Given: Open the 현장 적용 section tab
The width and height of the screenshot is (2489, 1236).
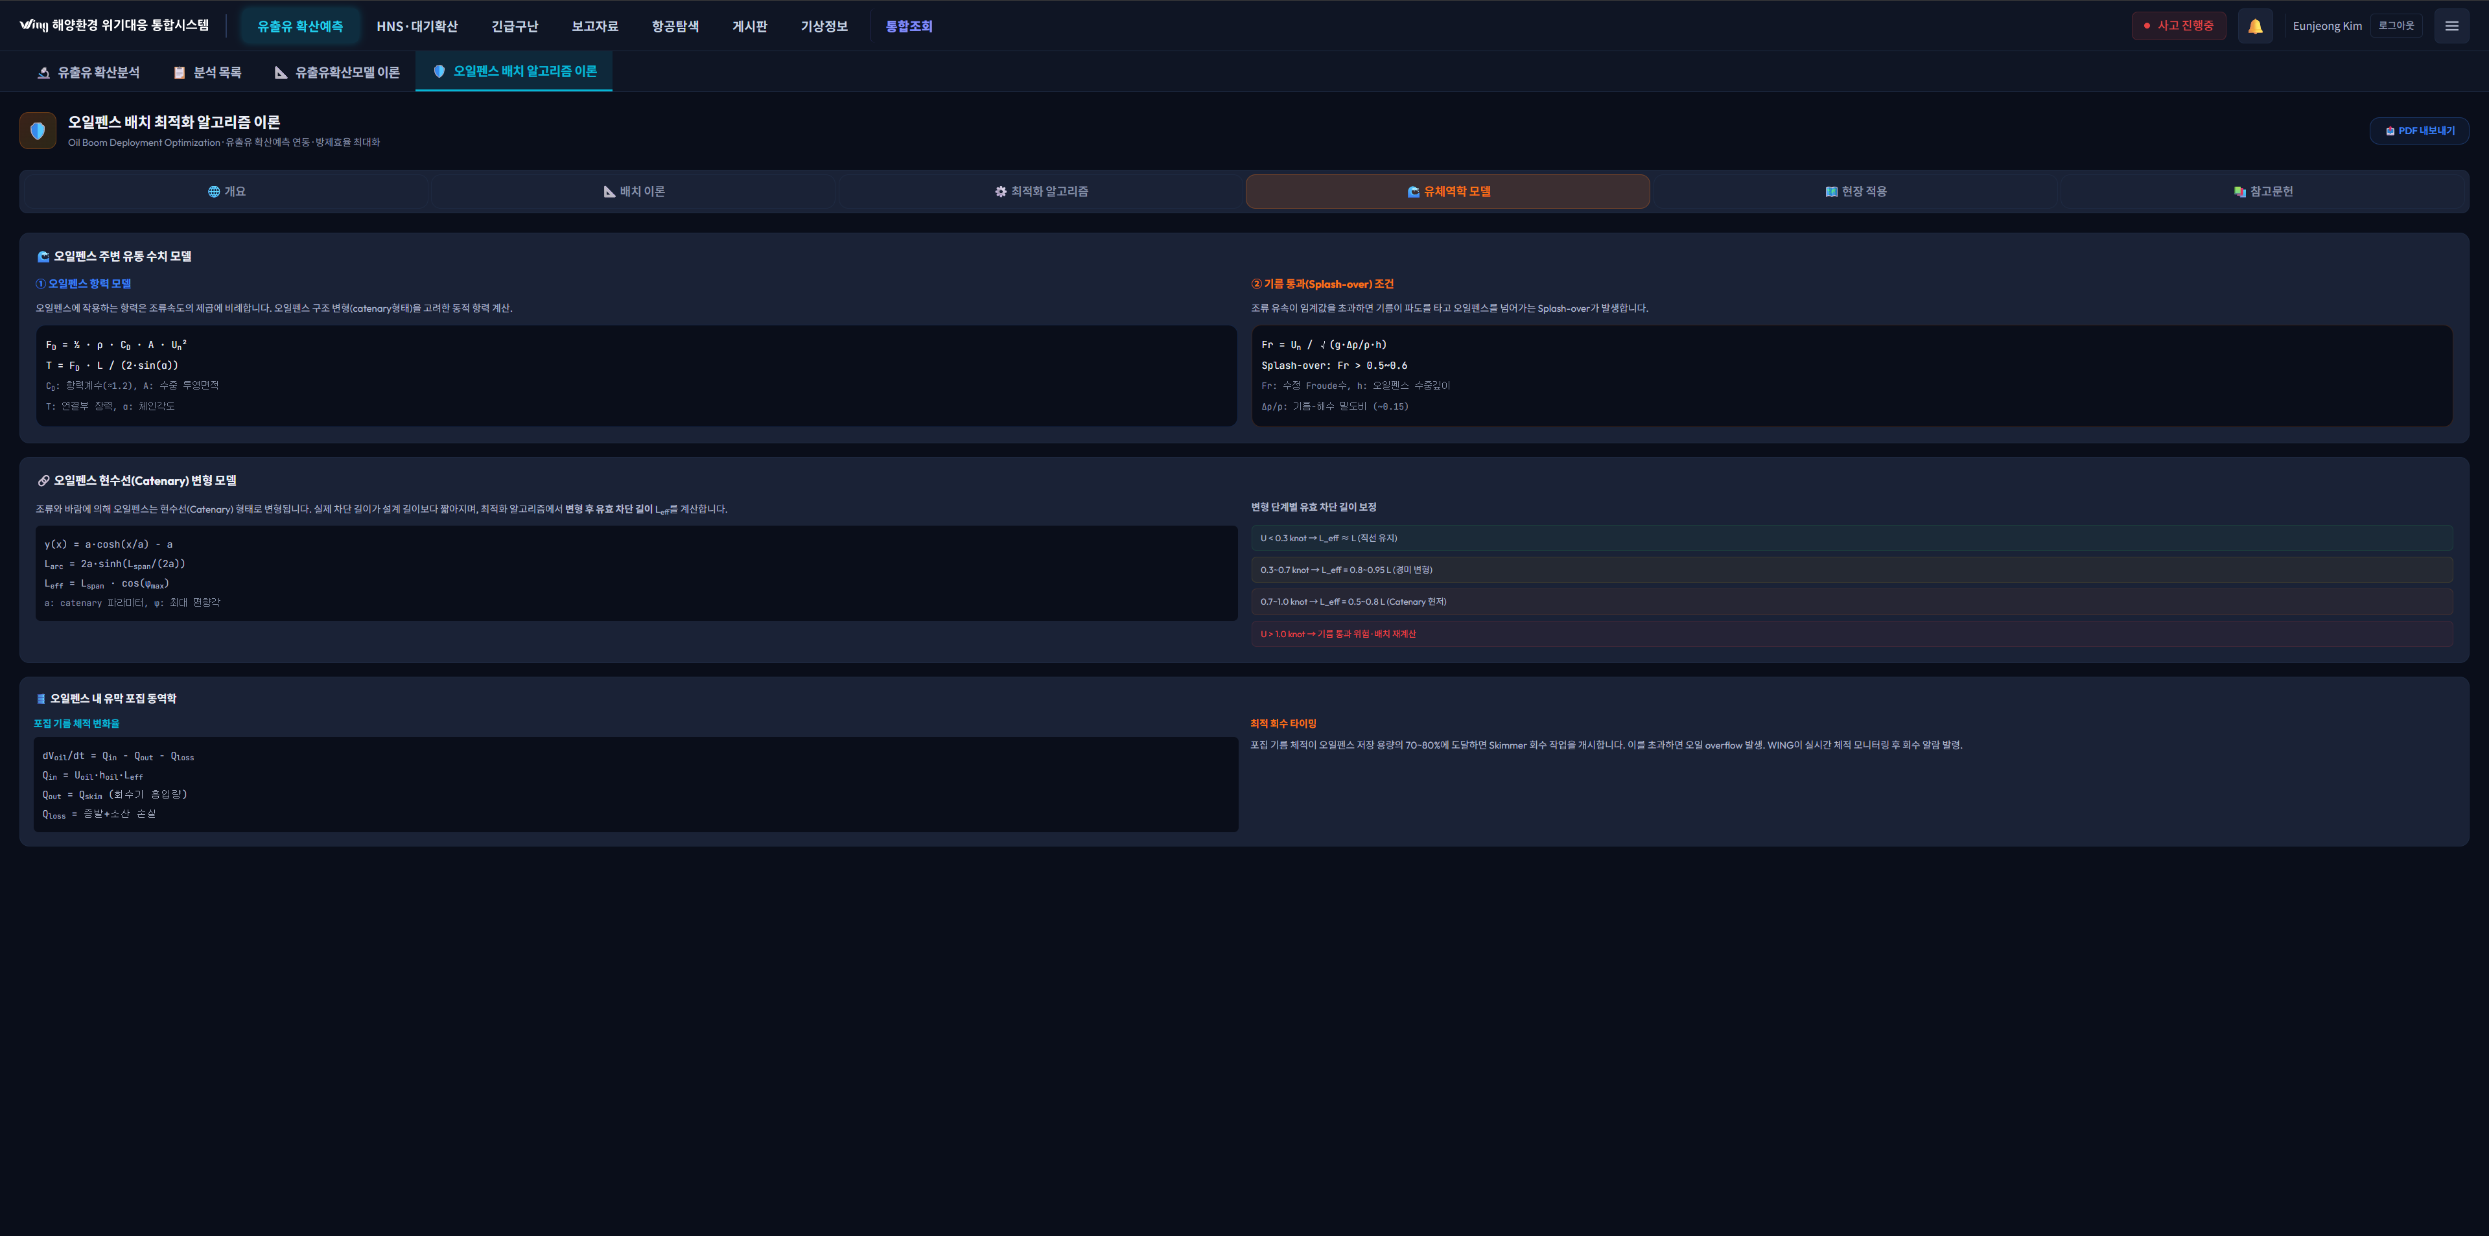Looking at the screenshot, I should point(1855,191).
